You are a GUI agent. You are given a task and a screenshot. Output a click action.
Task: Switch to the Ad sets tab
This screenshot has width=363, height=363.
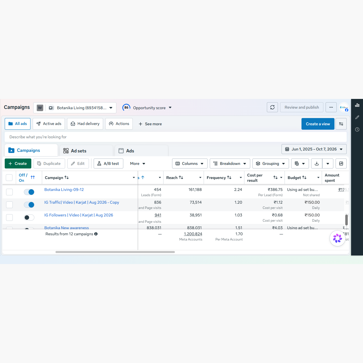(86, 151)
